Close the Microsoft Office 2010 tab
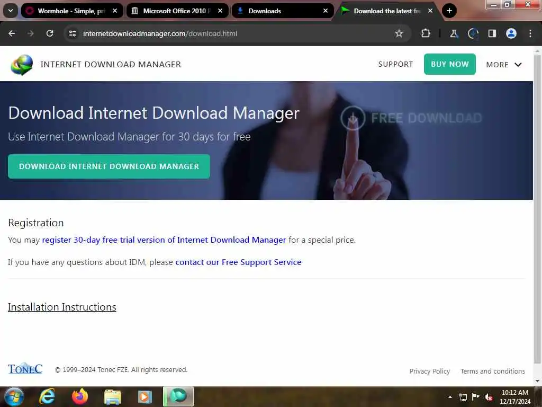Screen dimensions: 542x407 (x=220, y=11)
